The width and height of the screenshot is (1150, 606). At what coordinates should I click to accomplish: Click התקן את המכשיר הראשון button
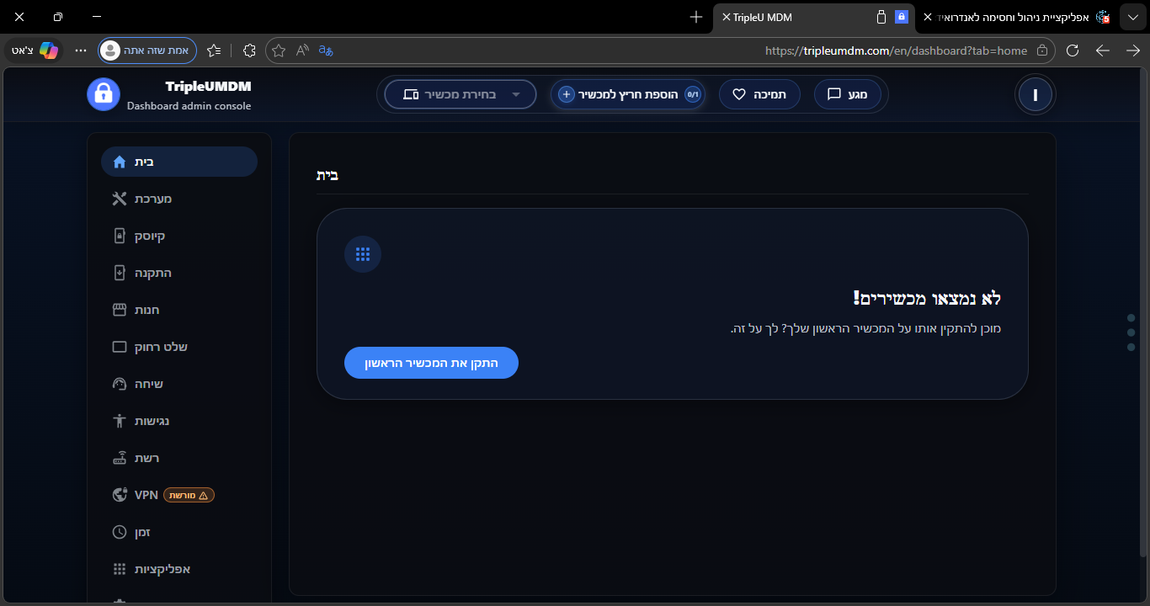coord(431,363)
